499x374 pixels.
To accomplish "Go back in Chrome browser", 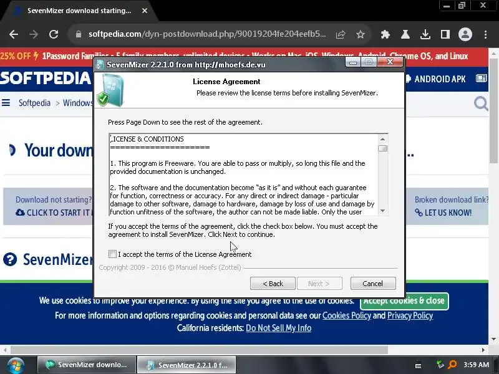I will click(14, 34).
